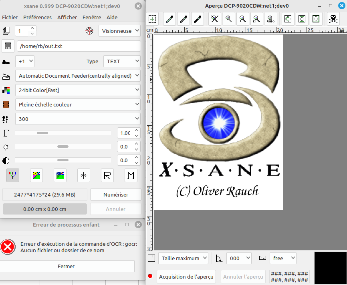Open the 24bit Color[Fast] mode dropdown
Screen dimensions: 347x285
tap(78, 90)
